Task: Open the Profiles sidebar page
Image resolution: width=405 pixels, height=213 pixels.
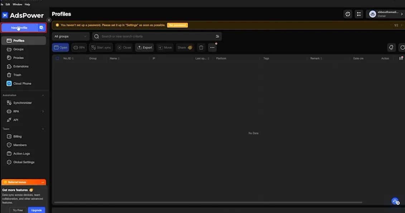Action: 24,40
